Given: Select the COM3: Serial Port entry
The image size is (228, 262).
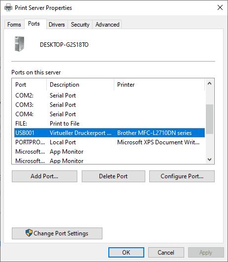Looking at the screenshot, I should tap(110, 105).
